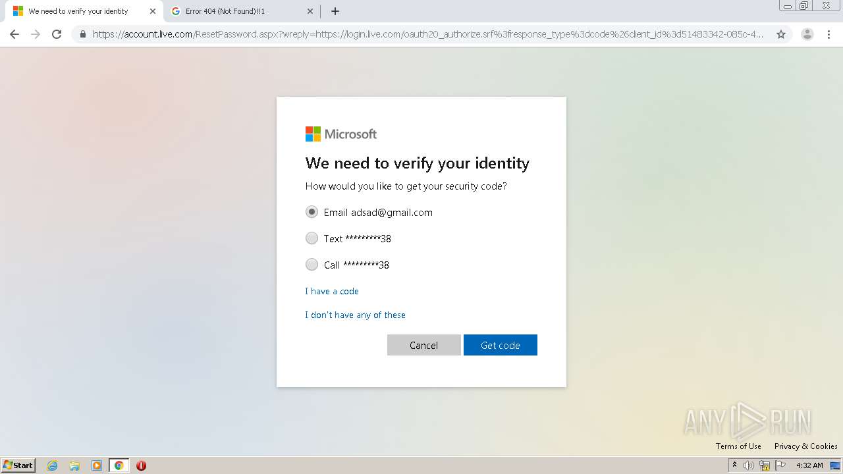This screenshot has height=474, width=843.
Task: Click the 4:32 AM taskbar clock
Action: (809, 465)
